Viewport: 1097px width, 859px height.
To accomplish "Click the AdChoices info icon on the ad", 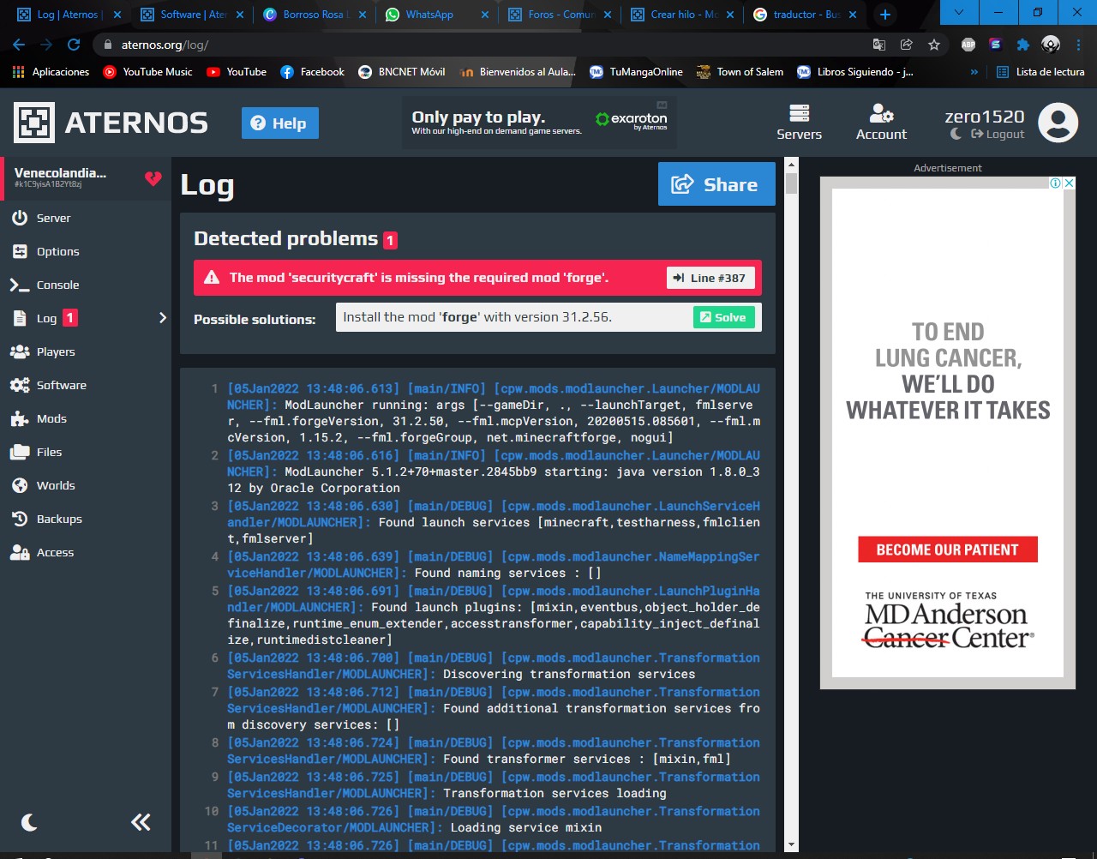I will pos(1057,183).
